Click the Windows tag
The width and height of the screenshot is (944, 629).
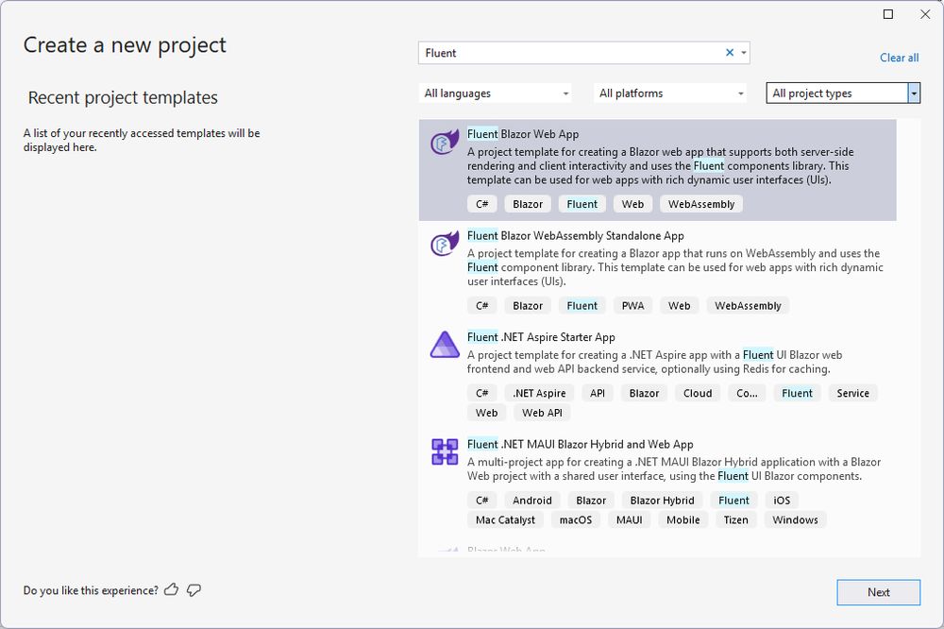[795, 520]
